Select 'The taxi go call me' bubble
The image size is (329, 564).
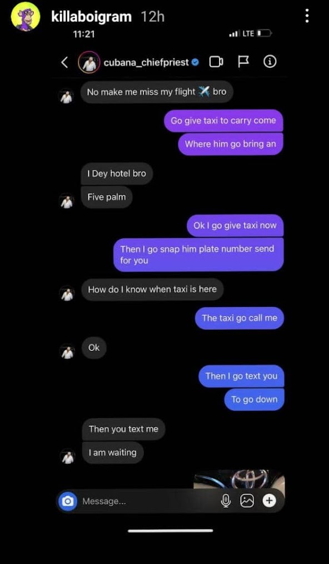tap(240, 318)
